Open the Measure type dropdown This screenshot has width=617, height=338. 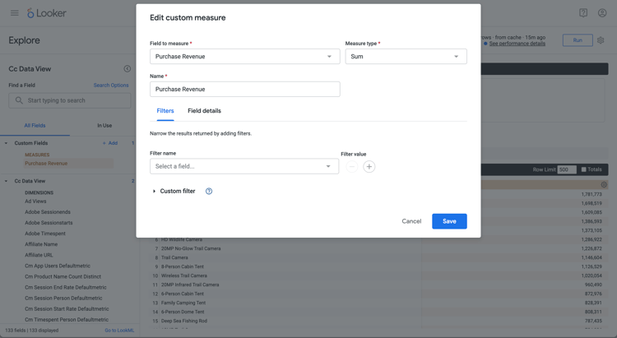click(406, 57)
